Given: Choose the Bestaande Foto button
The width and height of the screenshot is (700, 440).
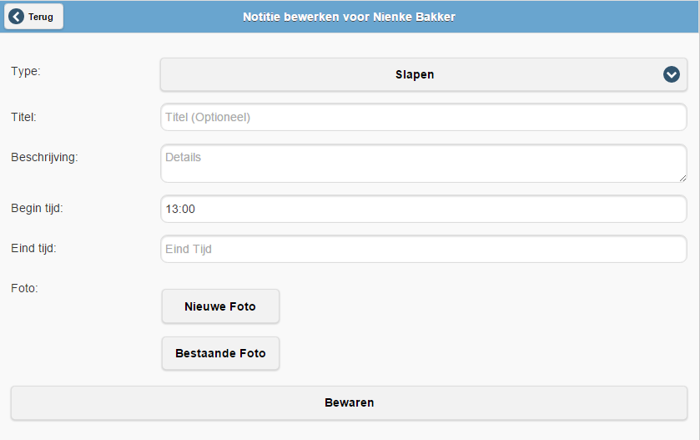Looking at the screenshot, I should coord(220,353).
